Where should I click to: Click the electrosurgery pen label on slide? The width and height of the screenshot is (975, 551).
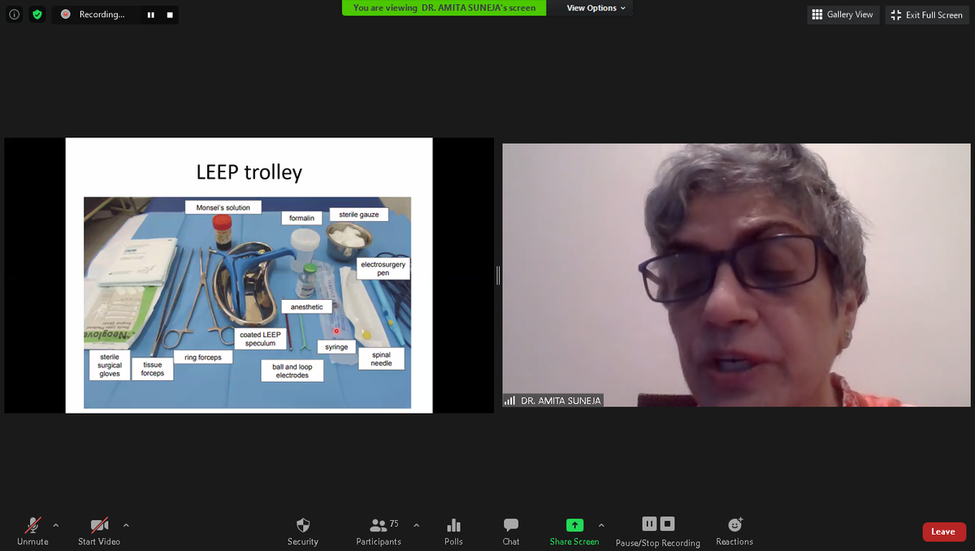point(383,269)
